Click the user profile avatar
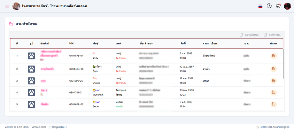 287,6
